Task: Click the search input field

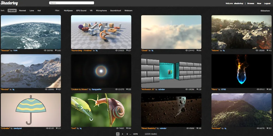Action: [72, 3]
